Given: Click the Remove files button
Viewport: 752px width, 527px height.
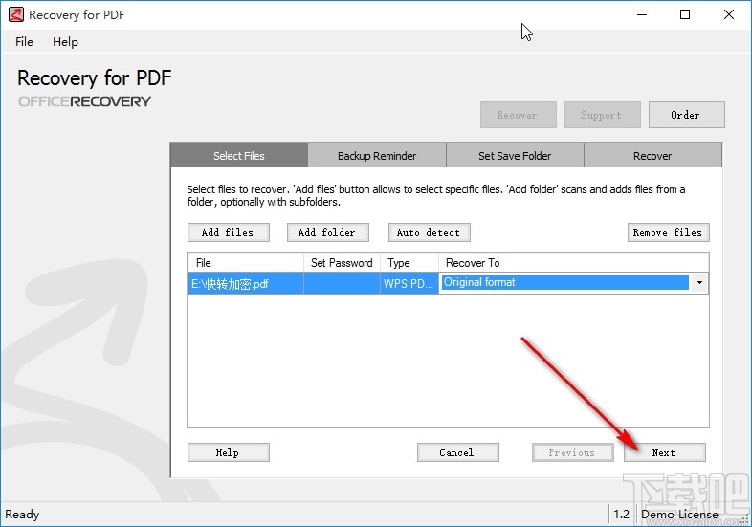Looking at the screenshot, I should pyautogui.click(x=668, y=232).
